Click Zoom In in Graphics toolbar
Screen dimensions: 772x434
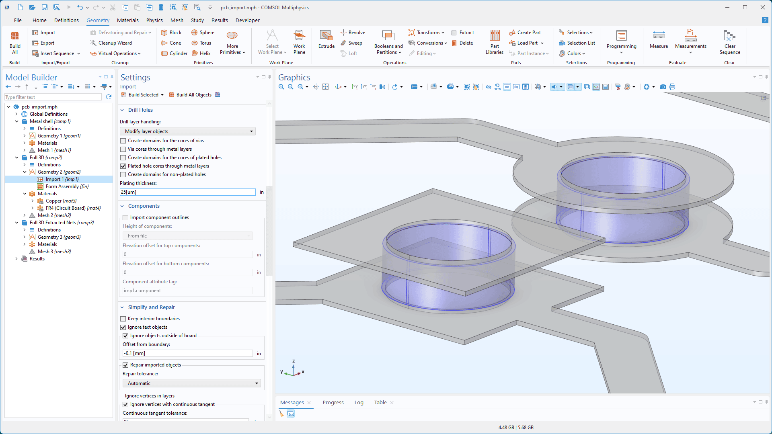pos(281,87)
